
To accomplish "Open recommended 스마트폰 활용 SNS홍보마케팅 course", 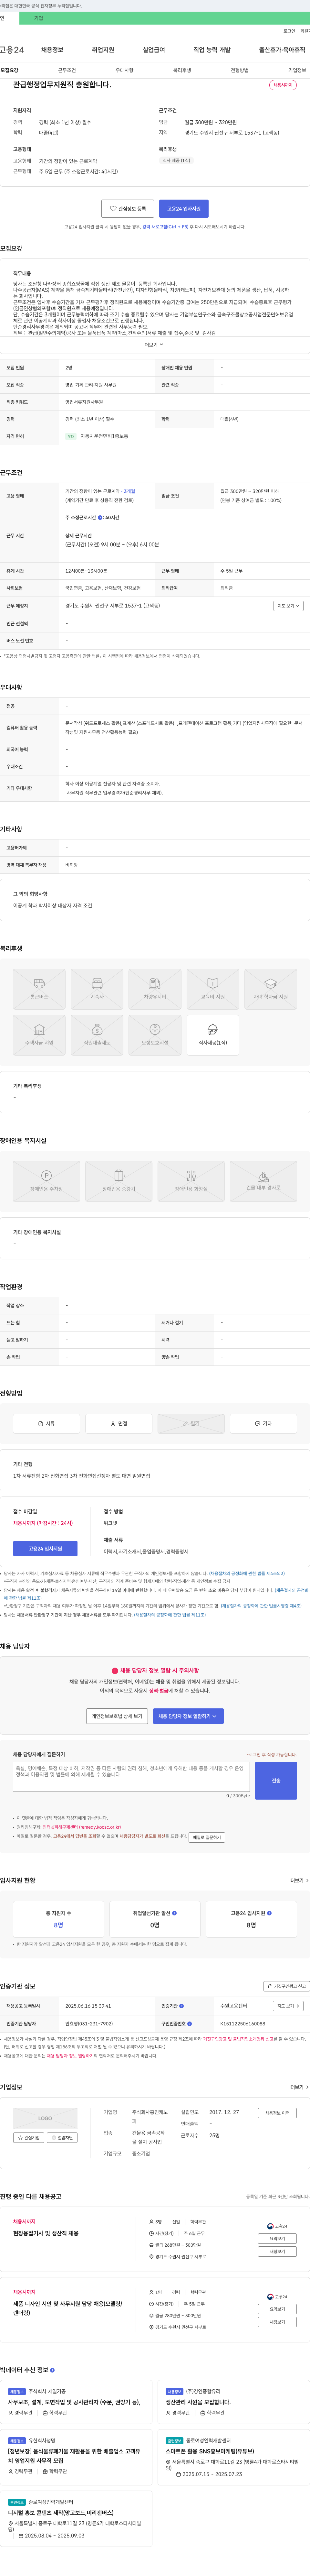I will [x=210, y=2451].
